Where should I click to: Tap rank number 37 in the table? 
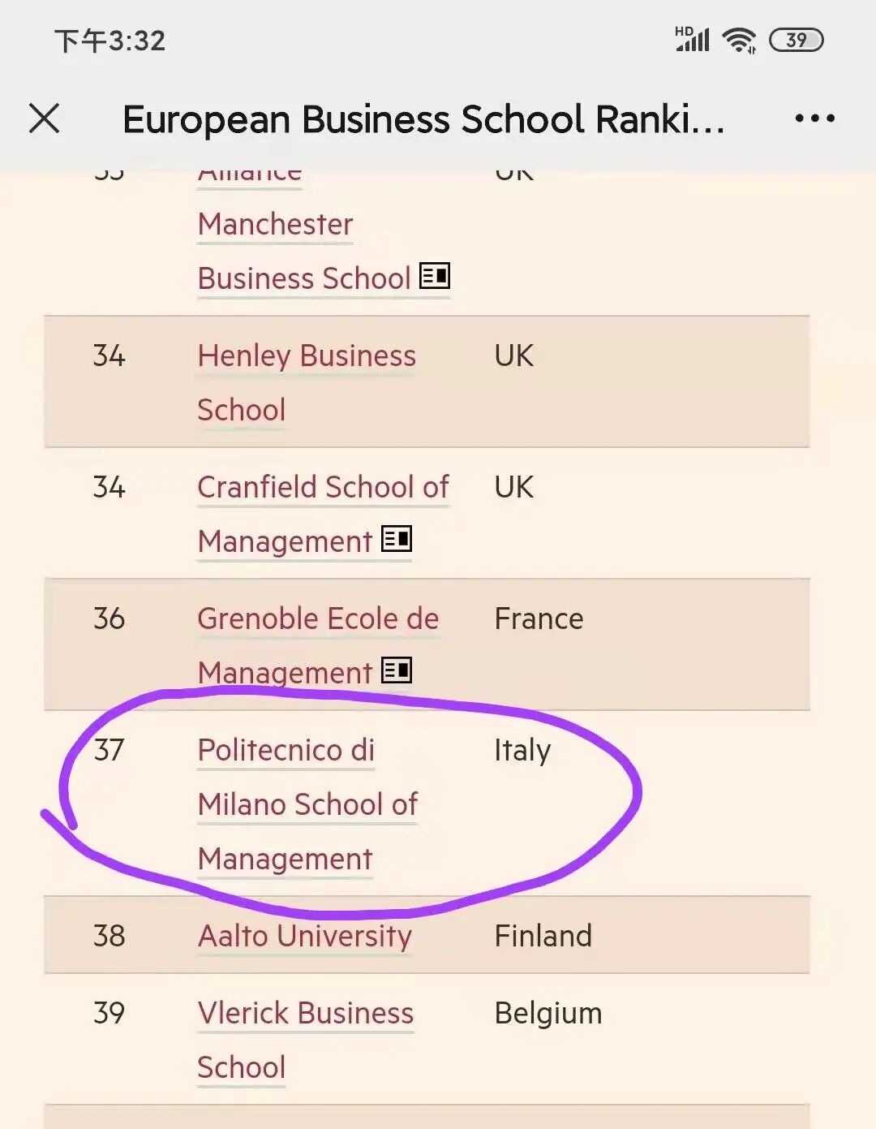point(109,750)
